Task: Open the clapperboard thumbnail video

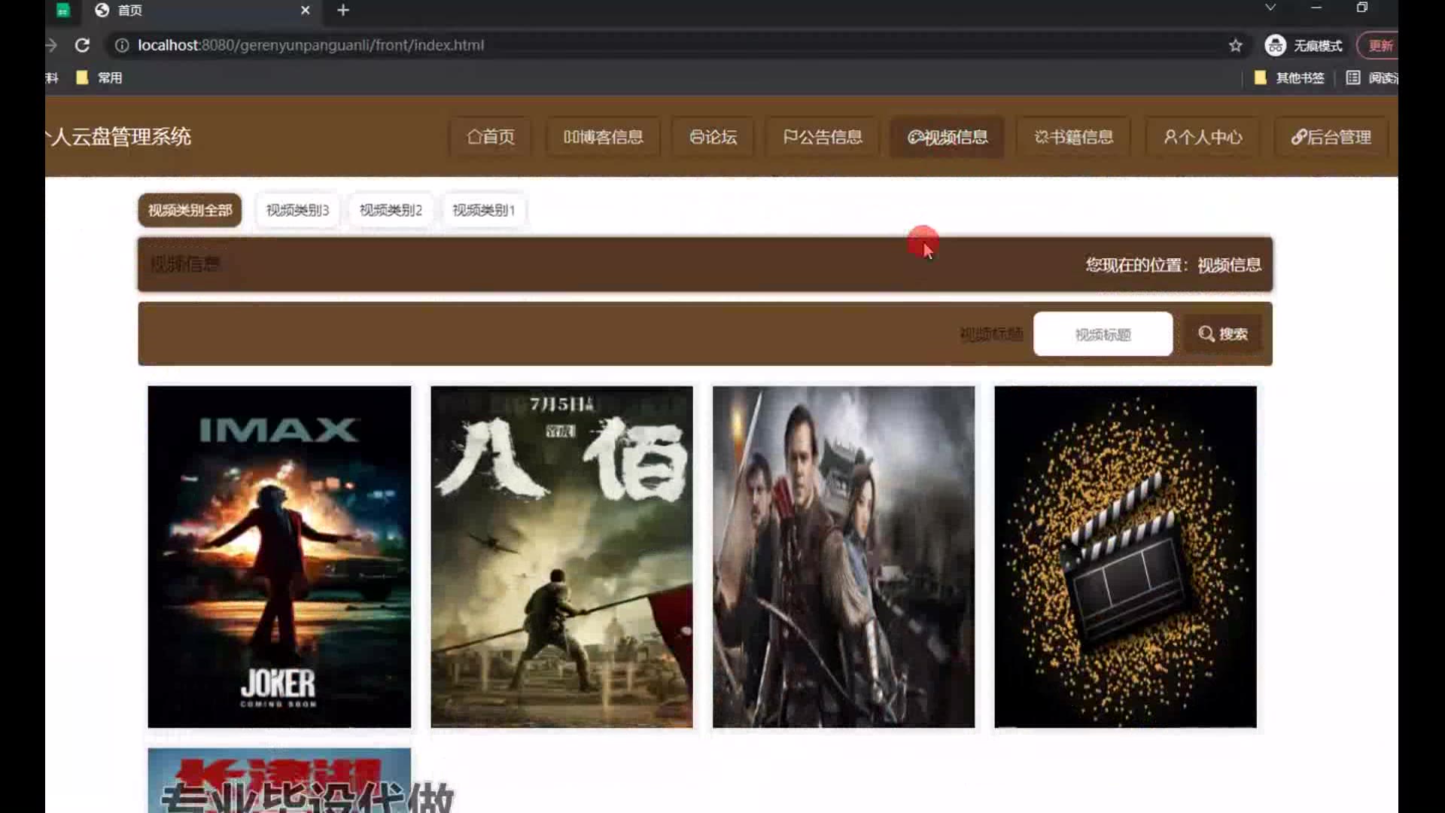Action: click(1125, 557)
